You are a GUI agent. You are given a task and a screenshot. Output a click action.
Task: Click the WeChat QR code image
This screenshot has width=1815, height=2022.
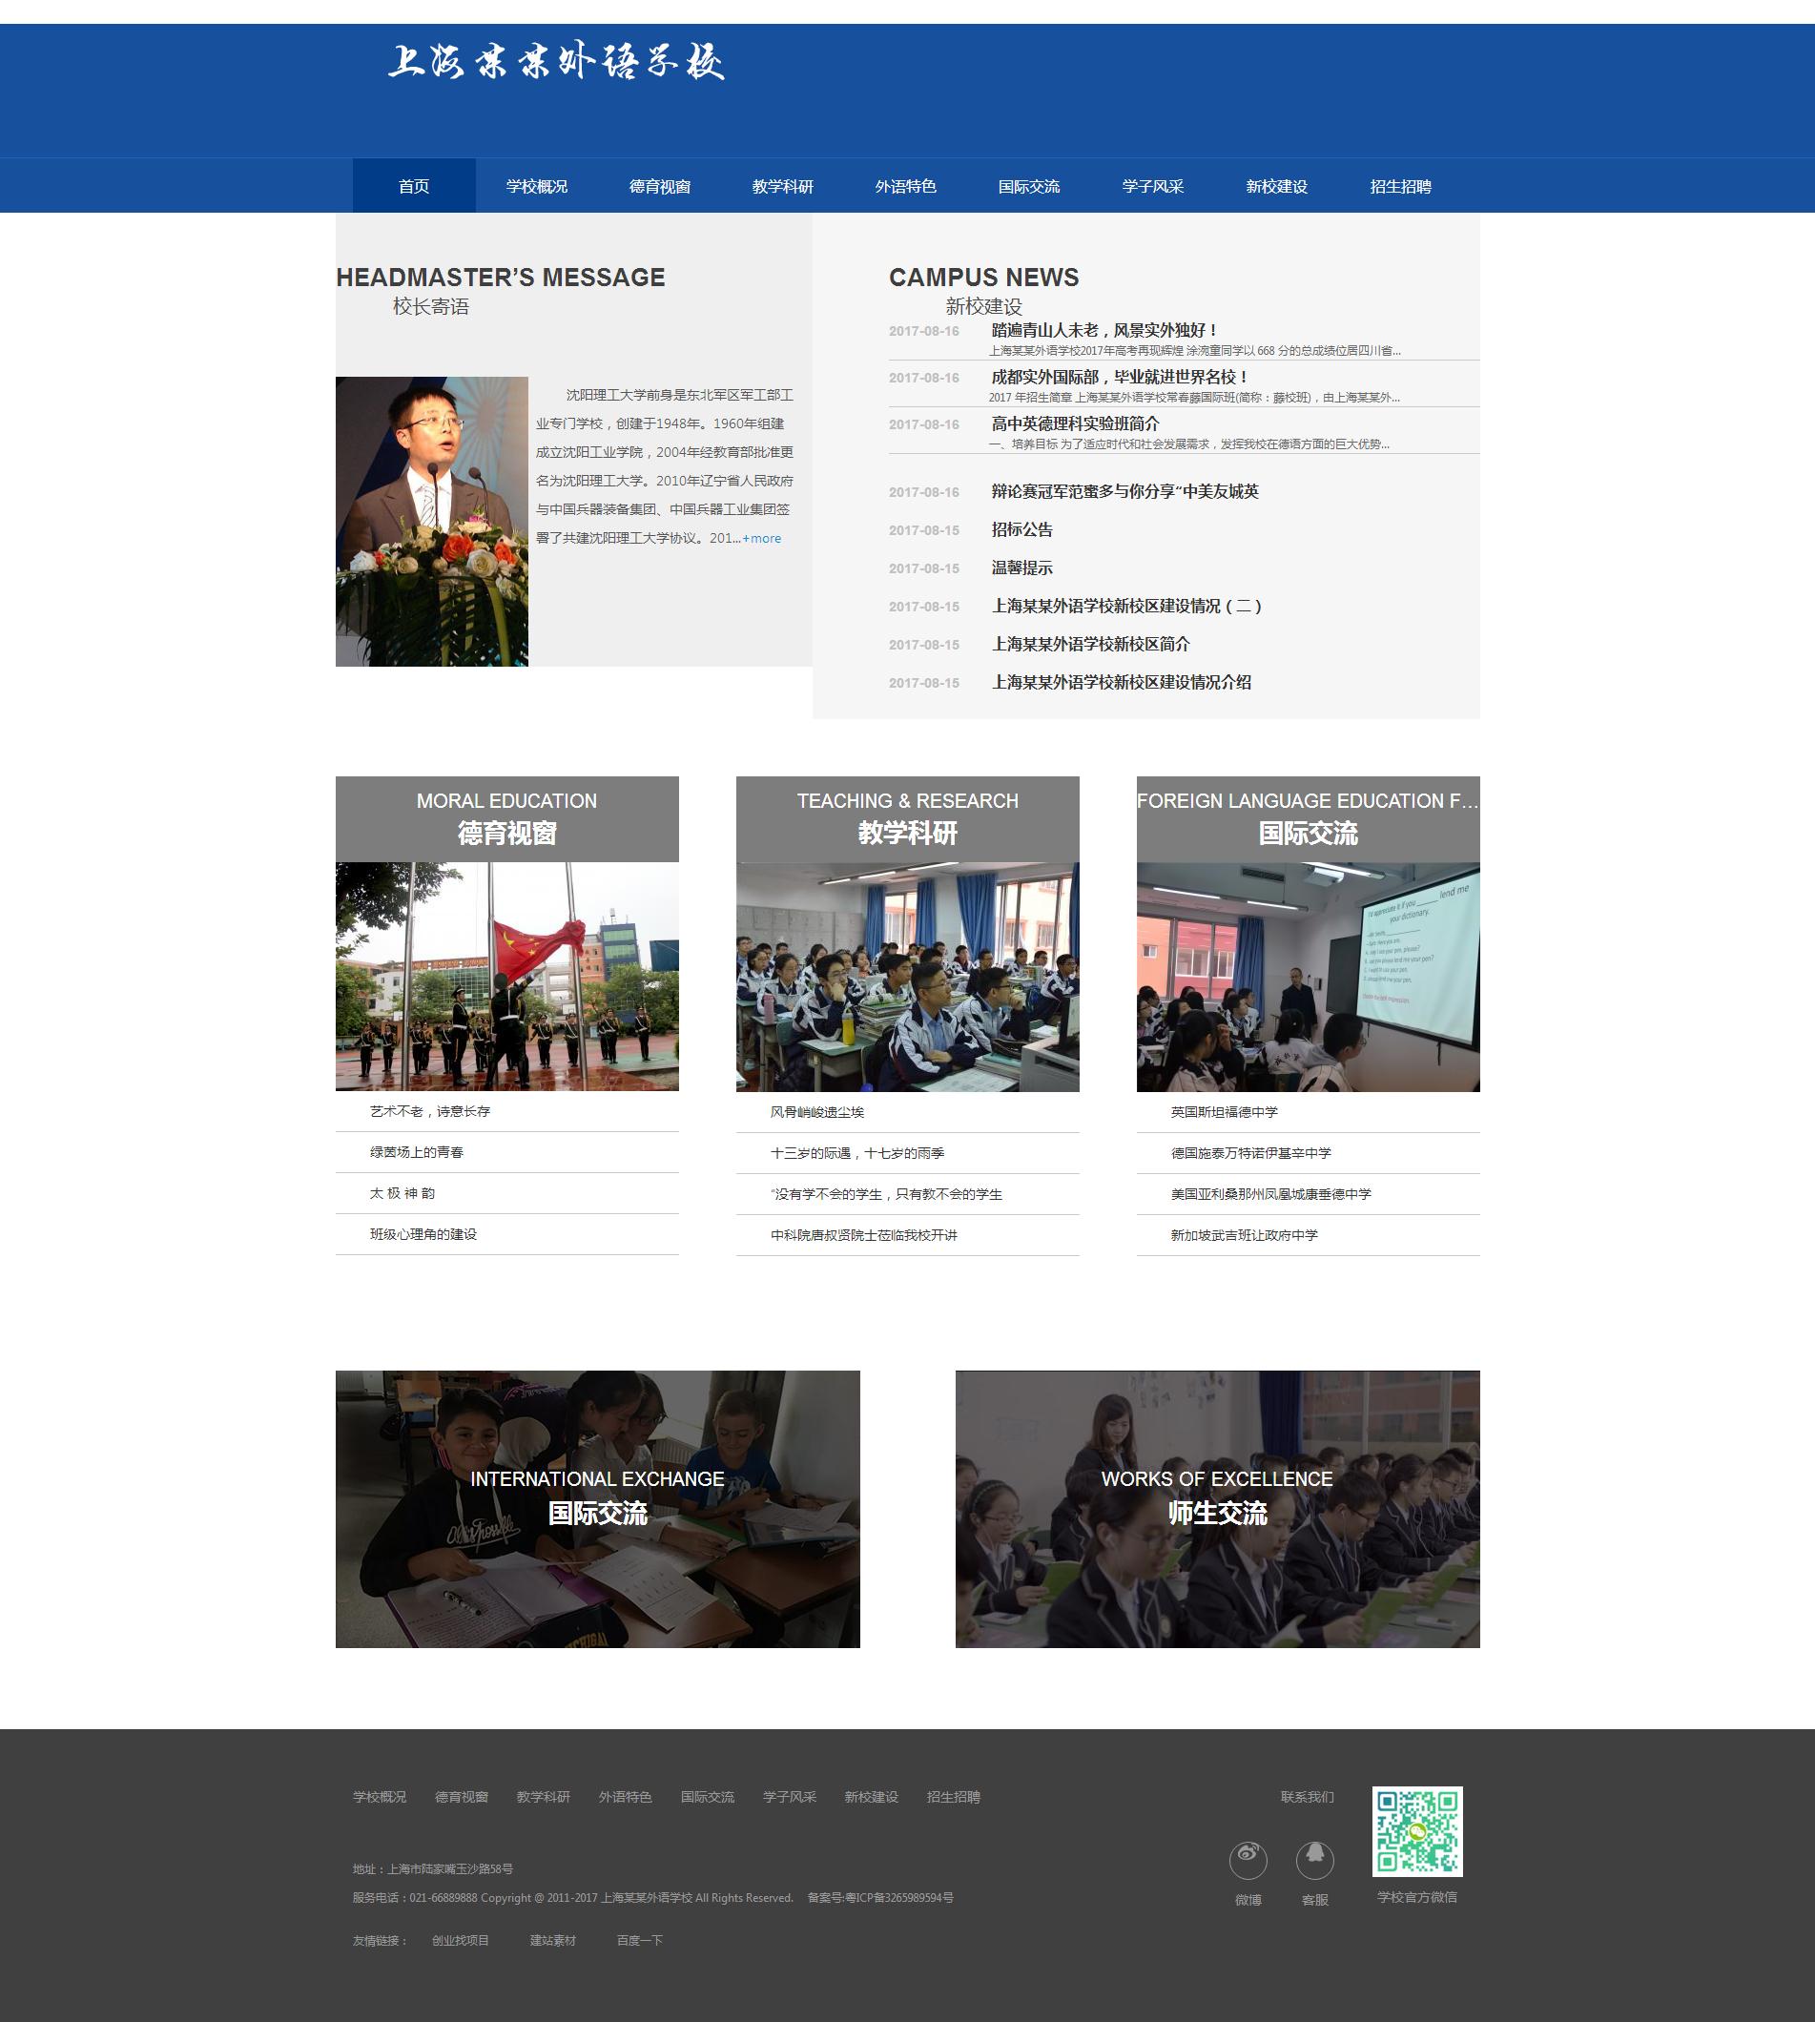click(x=1417, y=1831)
